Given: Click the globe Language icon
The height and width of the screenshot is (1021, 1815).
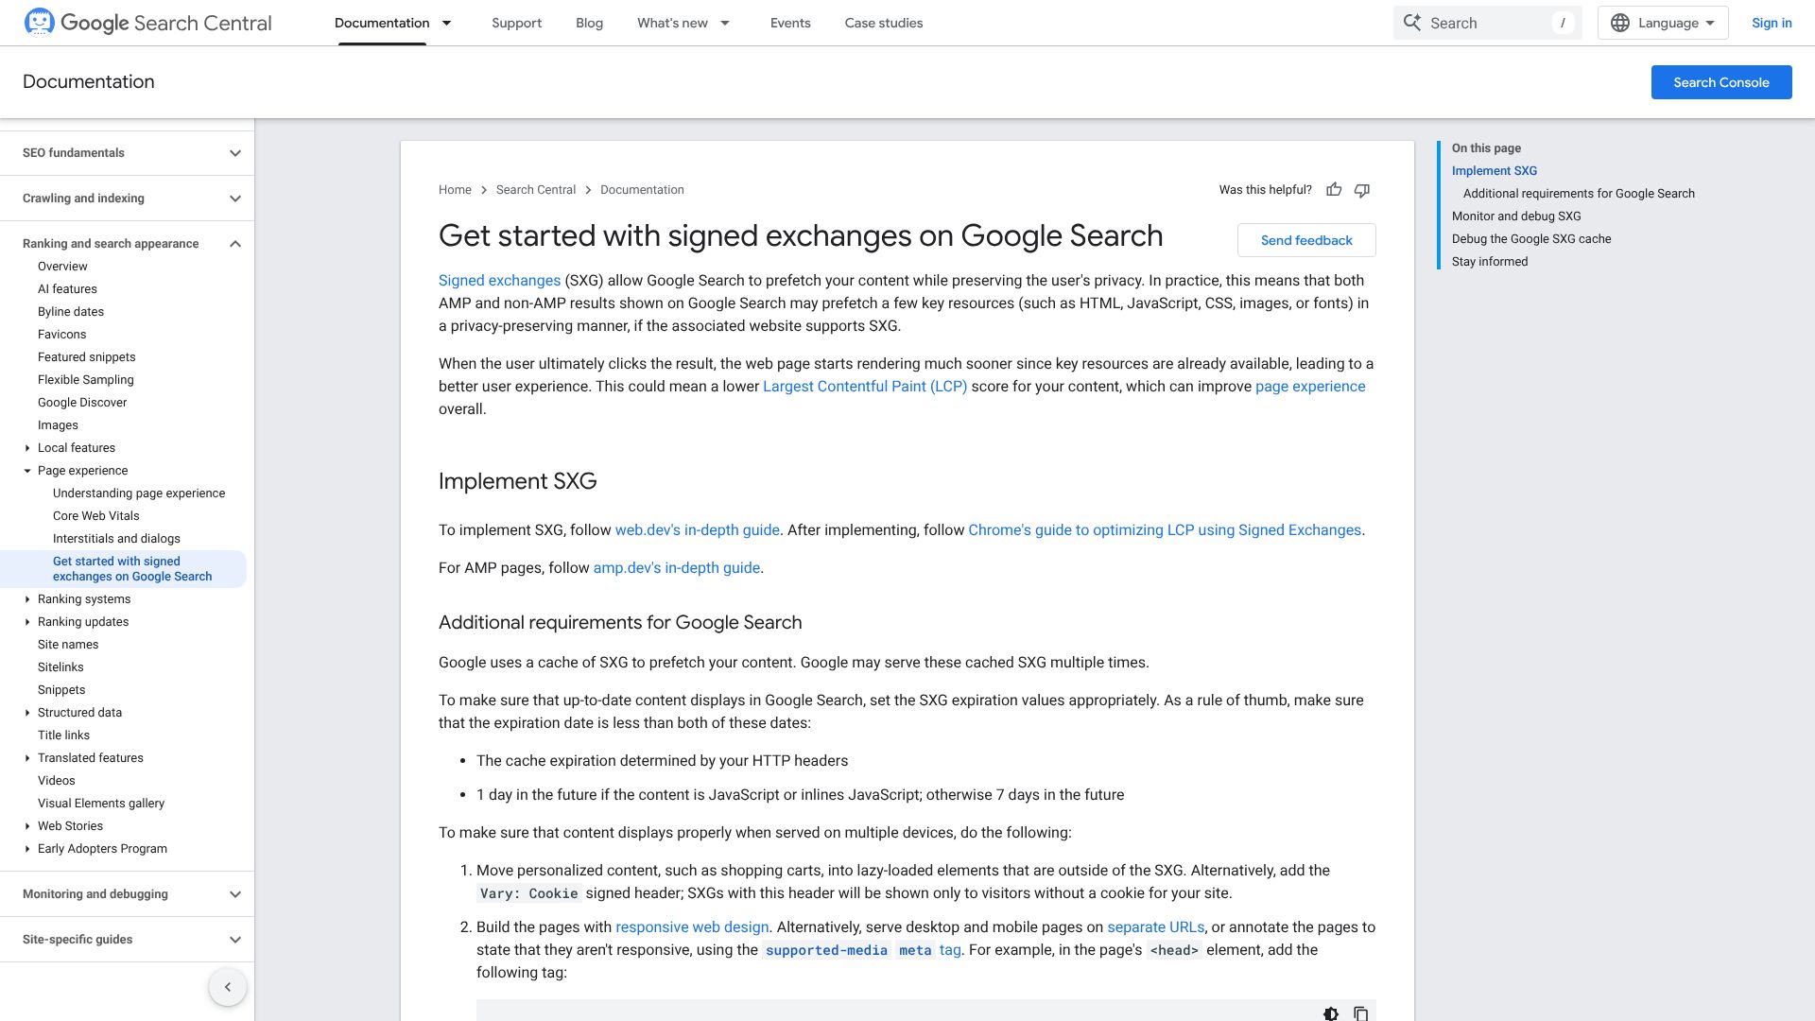Looking at the screenshot, I should (x=1620, y=23).
